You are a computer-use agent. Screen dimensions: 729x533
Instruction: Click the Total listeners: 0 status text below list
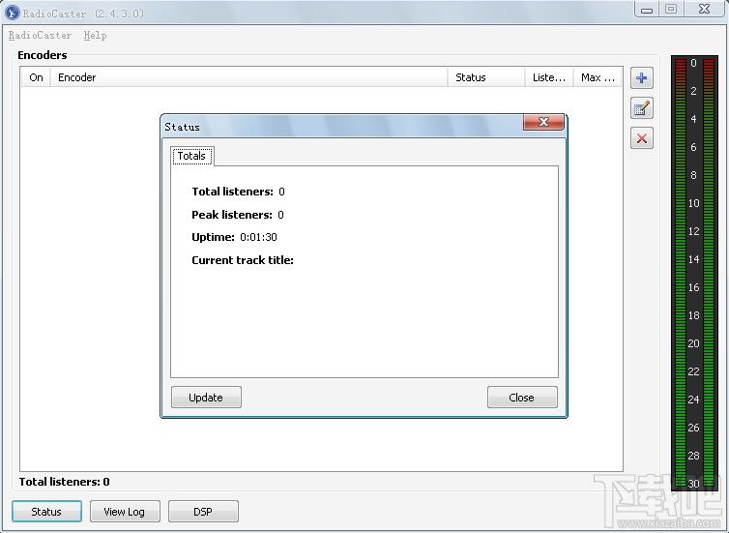coord(65,482)
